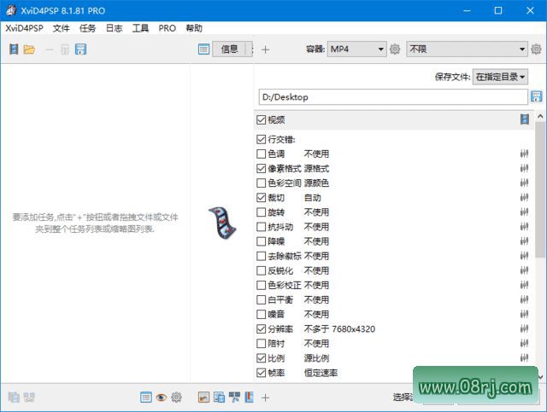The width and height of the screenshot is (547, 412).
Task: Click the D:/Desktop output path field
Action: [393, 97]
